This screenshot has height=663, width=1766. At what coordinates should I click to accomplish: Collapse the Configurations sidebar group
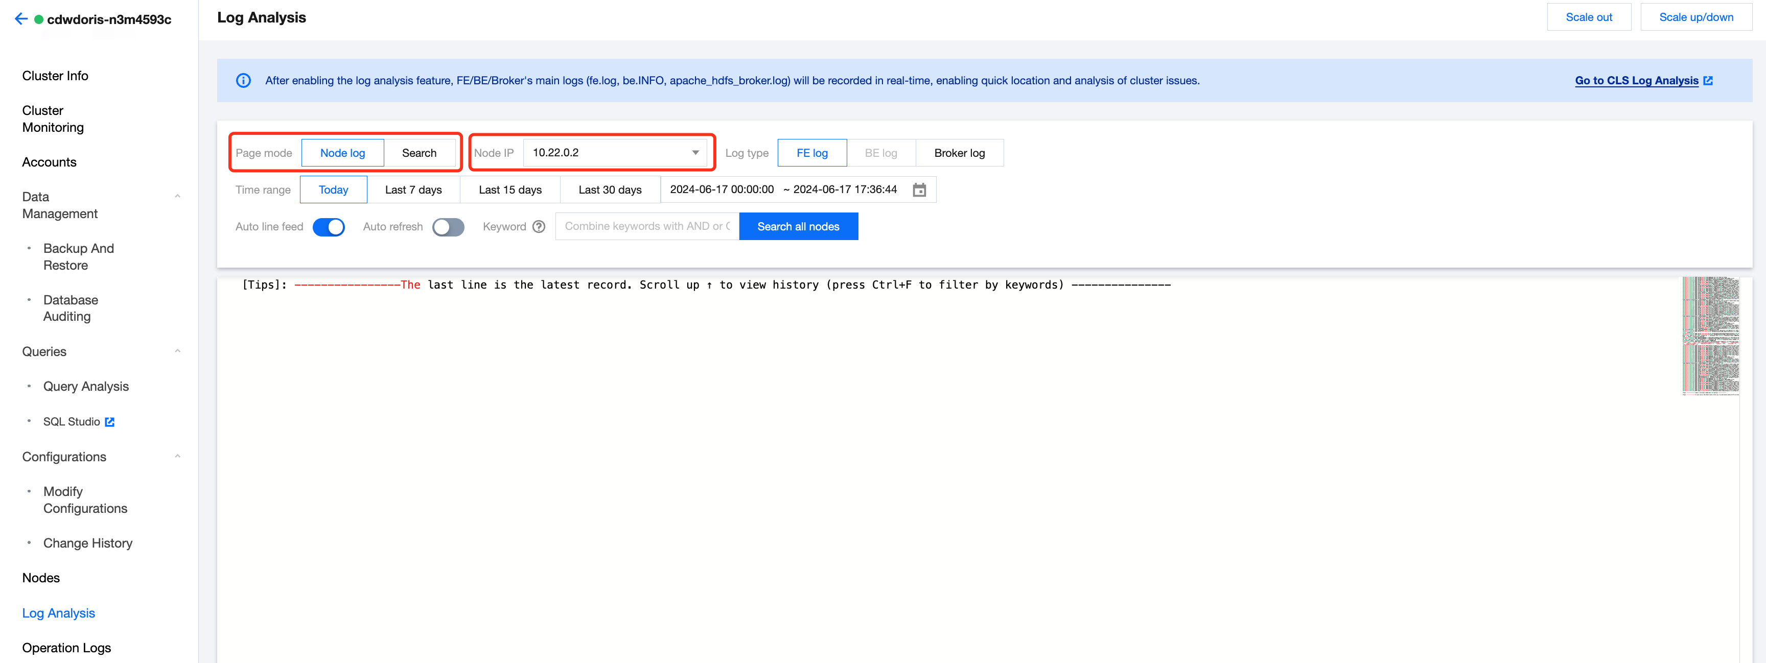click(177, 457)
